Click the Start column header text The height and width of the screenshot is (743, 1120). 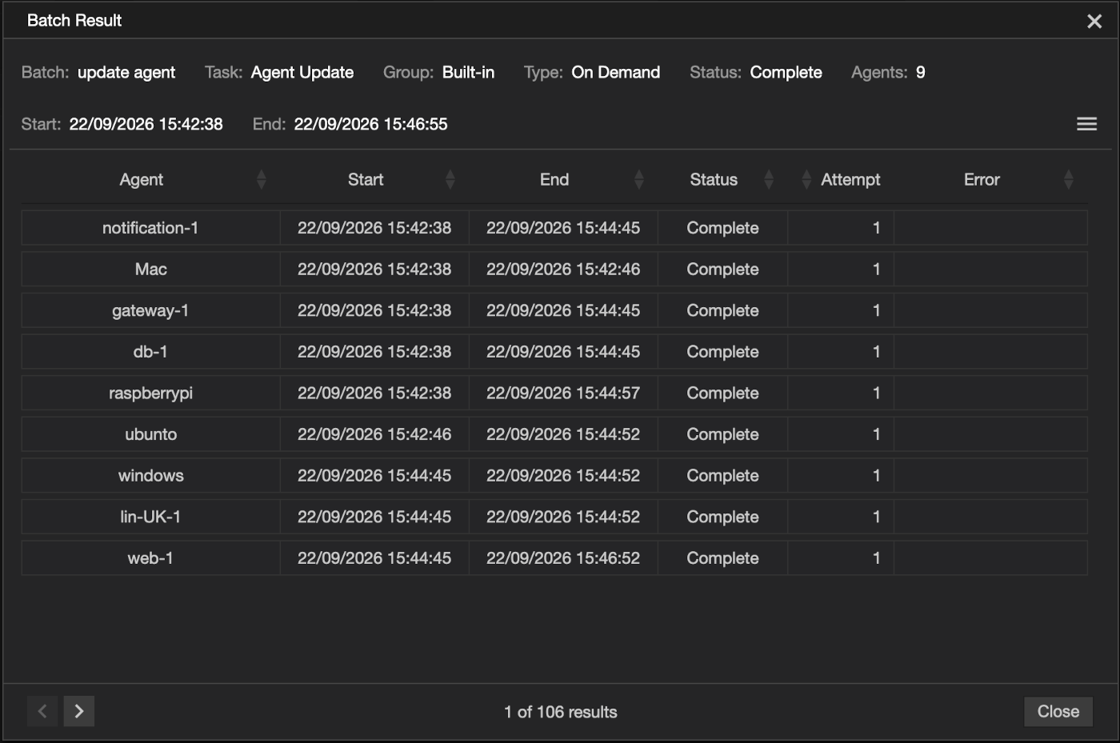pyautogui.click(x=366, y=180)
